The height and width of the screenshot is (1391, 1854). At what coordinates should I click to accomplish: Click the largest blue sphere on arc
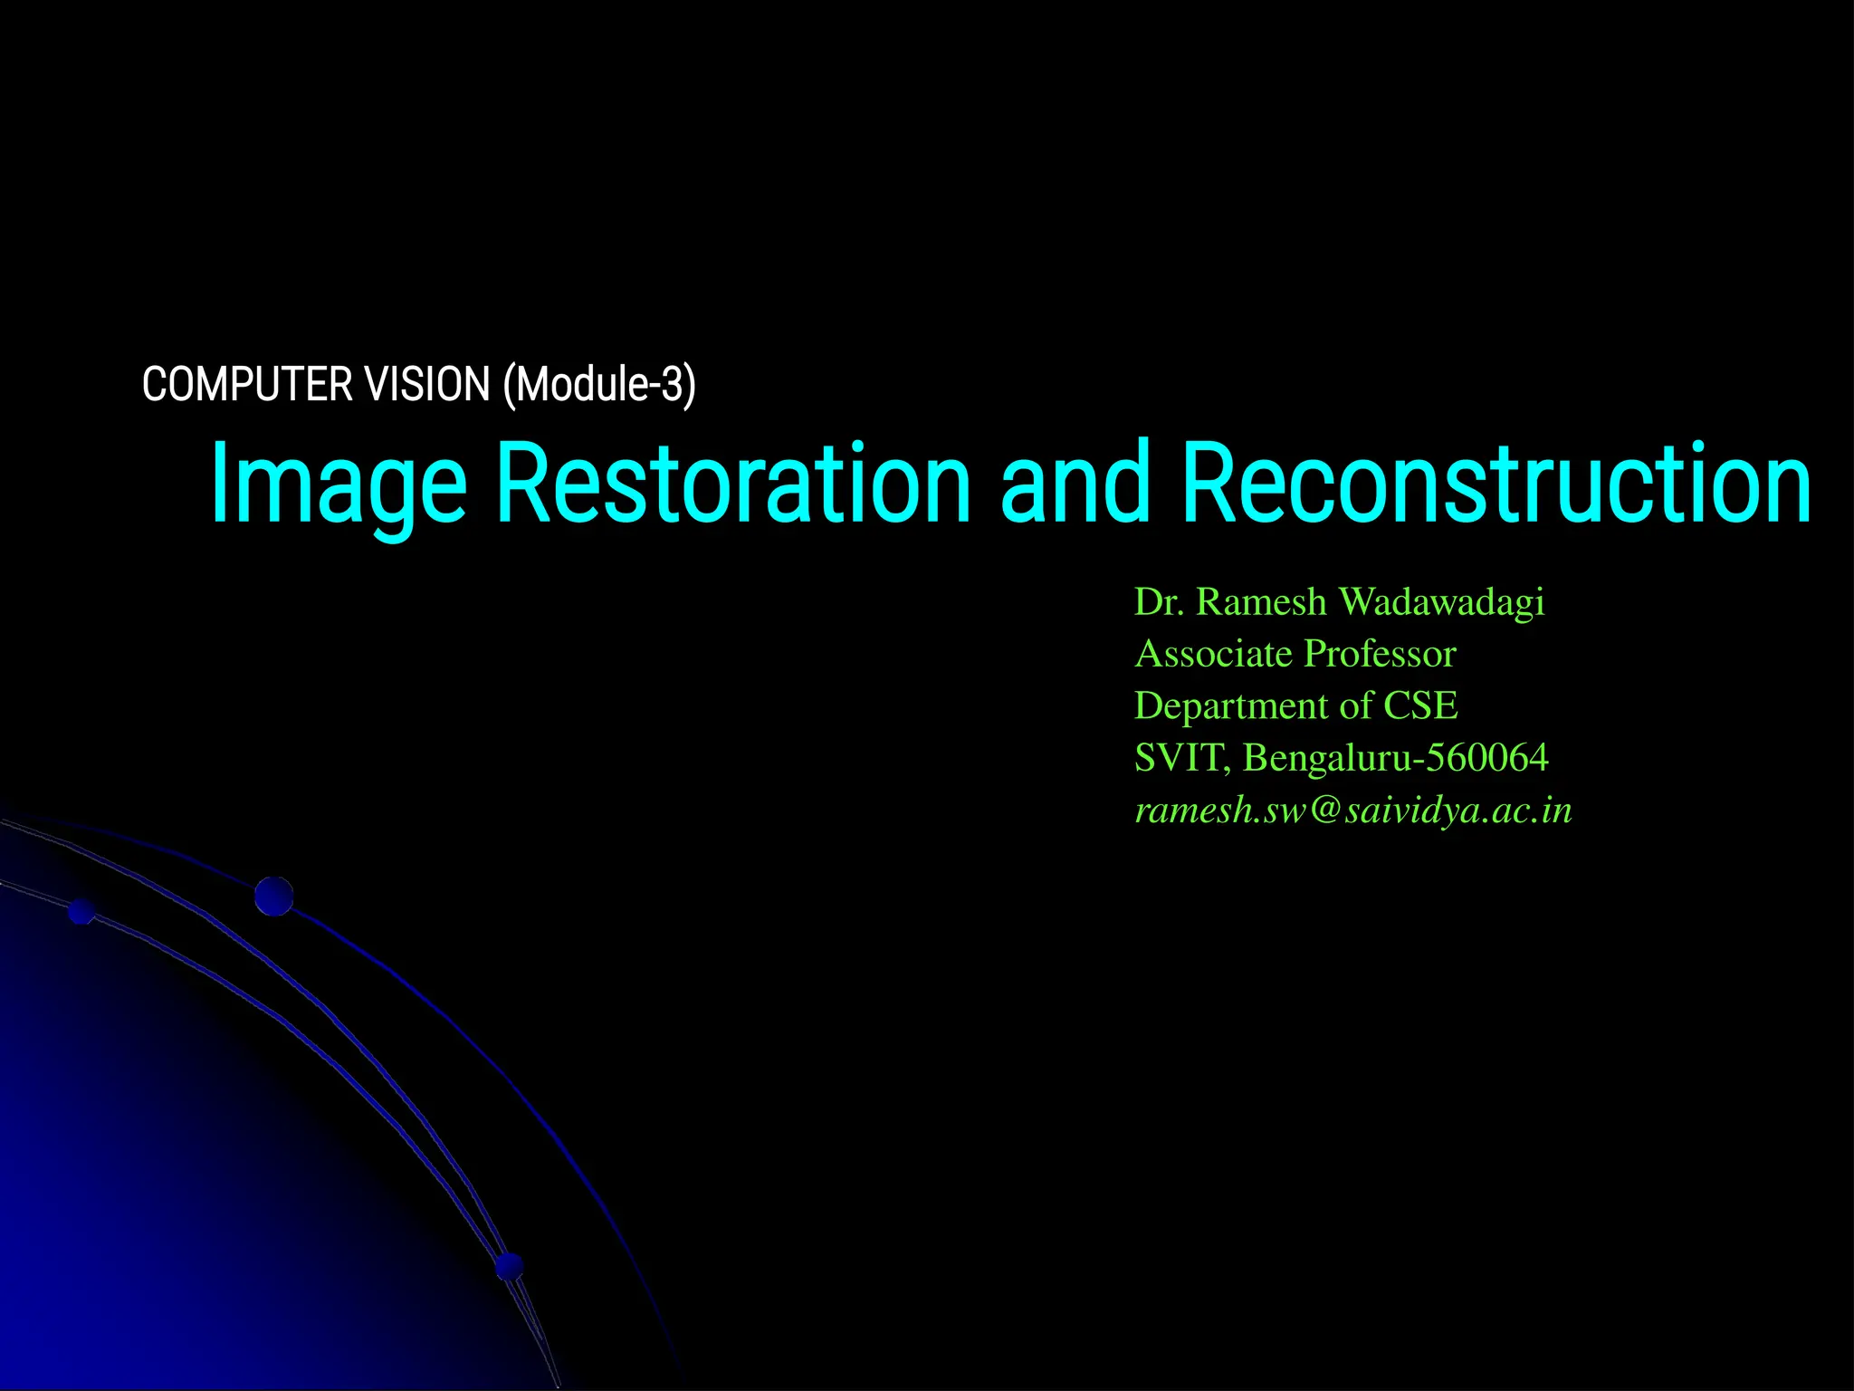273,896
